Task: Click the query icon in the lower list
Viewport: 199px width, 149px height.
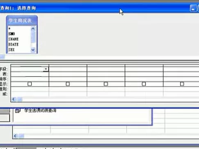Action: (18, 111)
